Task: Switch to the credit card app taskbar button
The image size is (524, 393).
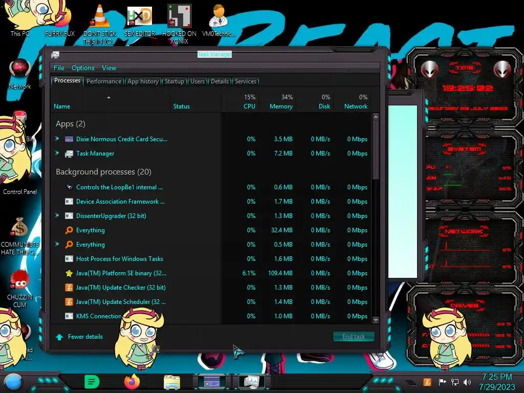Action: [x=211, y=381]
